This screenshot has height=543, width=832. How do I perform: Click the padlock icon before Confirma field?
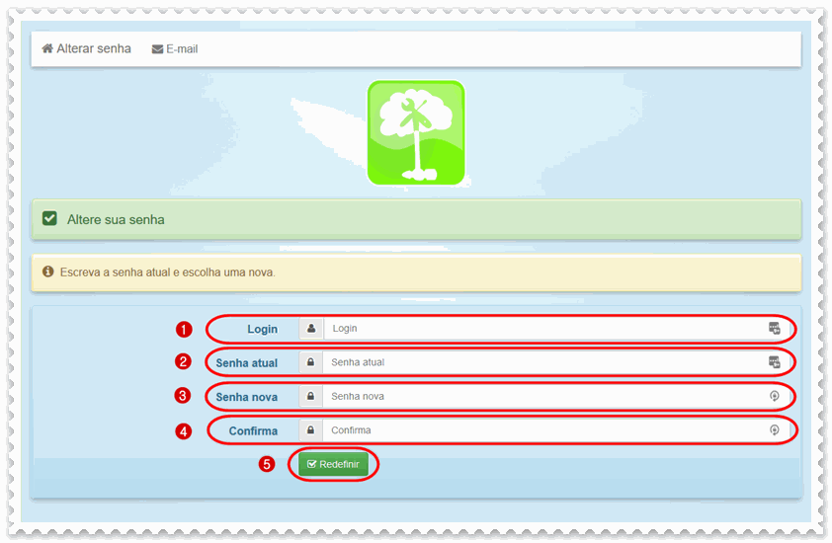click(311, 430)
